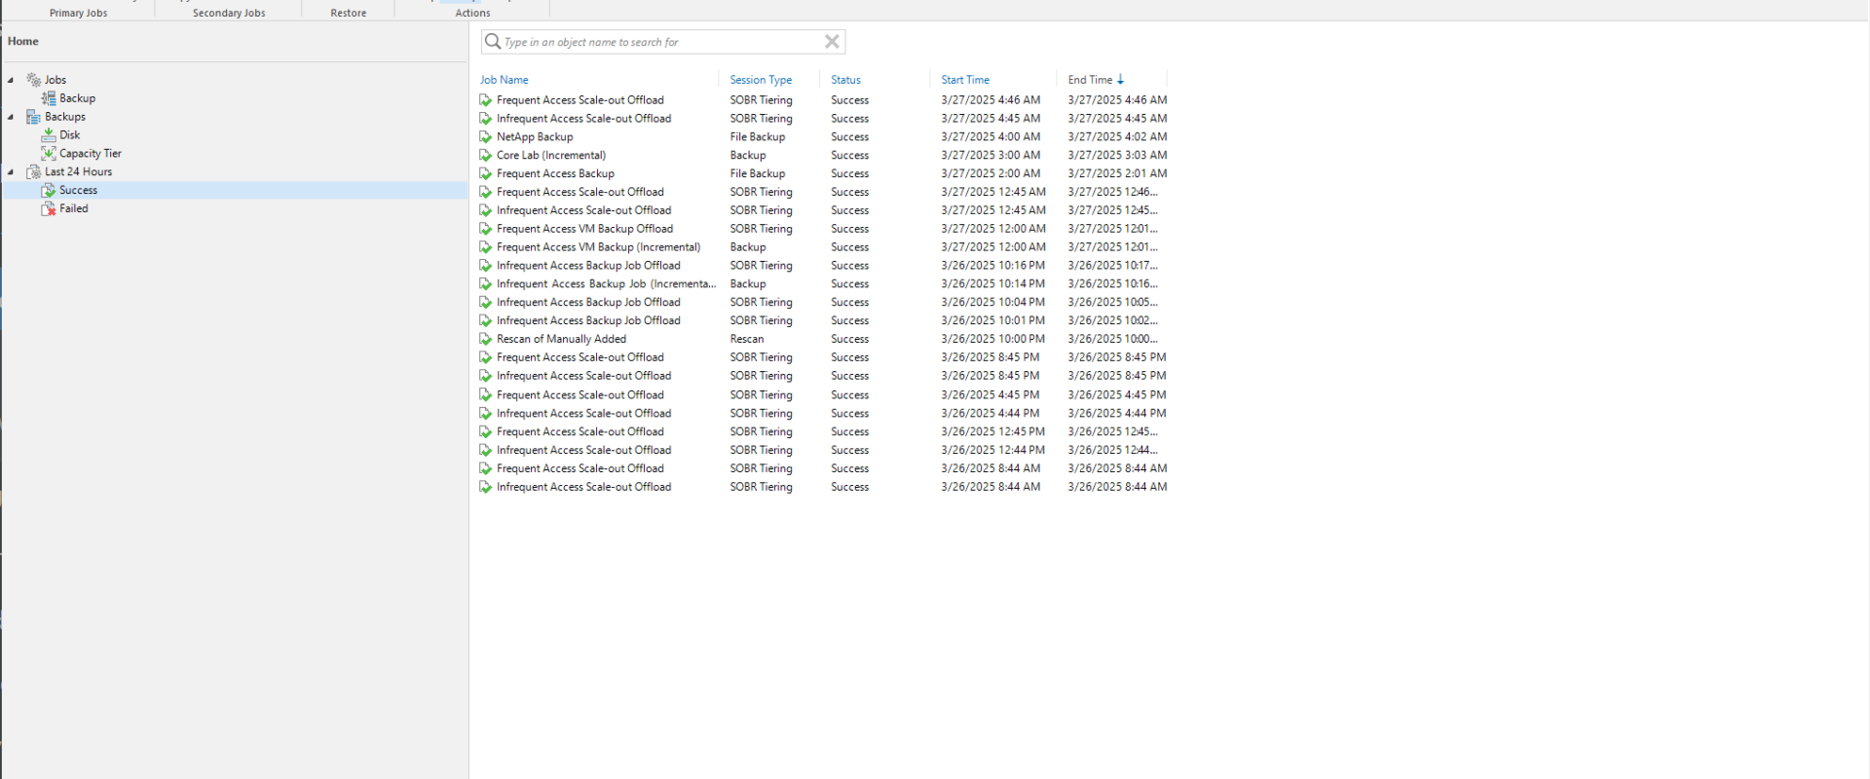Image resolution: width=1870 pixels, height=779 pixels.
Task: Click the magnifier icon in search box
Action: point(493,42)
